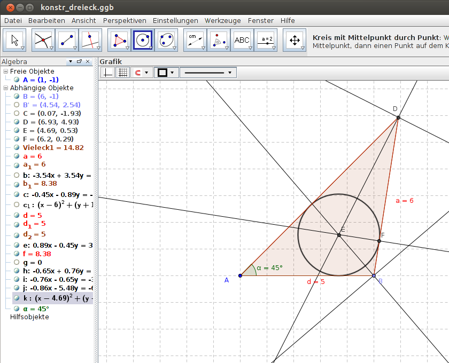This screenshot has height=363, width=449.
Task: Click the Hilfsobjekte label in the Algebra panel
Action: [28, 317]
